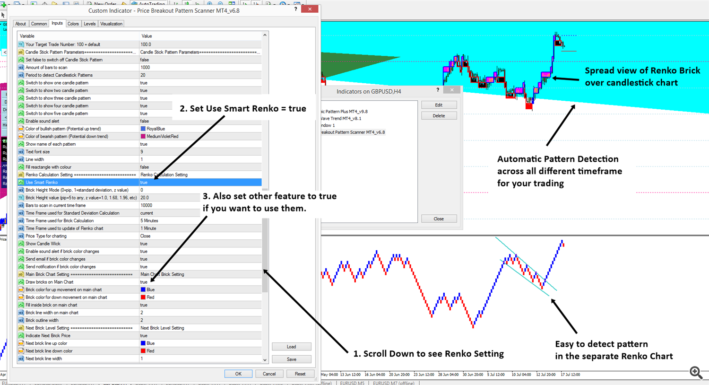709x385 pixels.
Task: Click the magnifier zoom icon in bottom-right corner
Action: [696, 372]
